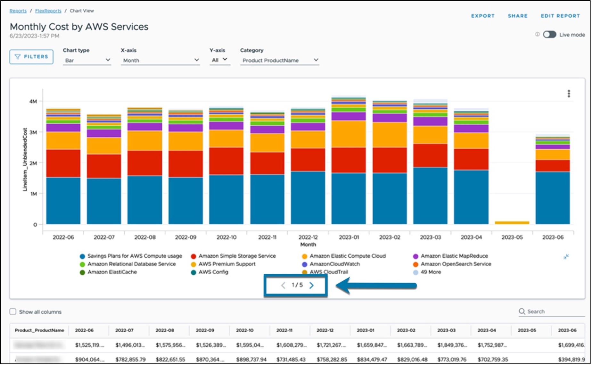The image size is (592, 365).
Task: Toggle Amazon ElastiCache legend item
Action: (x=108, y=272)
